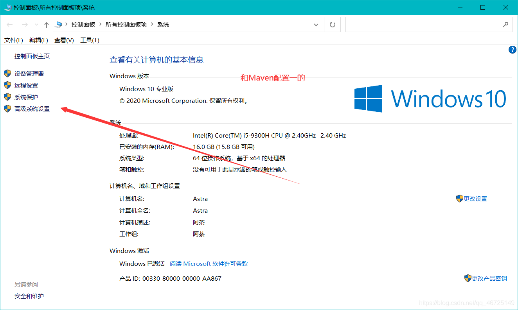518x310 pixels.
Task: Open address bar history dropdown
Action: click(x=316, y=25)
